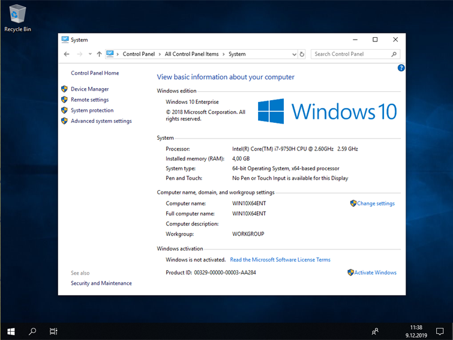Image resolution: width=453 pixels, height=340 pixels.
Task: Open the taskbar clock and date
Action: (416, 332)
